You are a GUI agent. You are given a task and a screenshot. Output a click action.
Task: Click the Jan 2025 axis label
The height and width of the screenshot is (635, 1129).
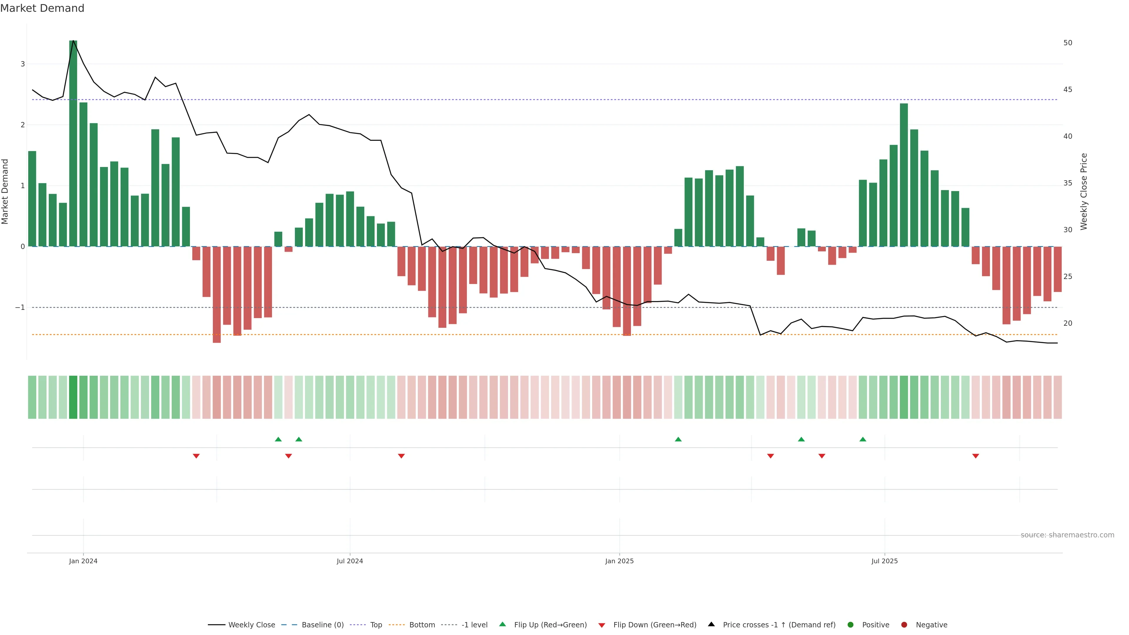click(x=619, y=561)
